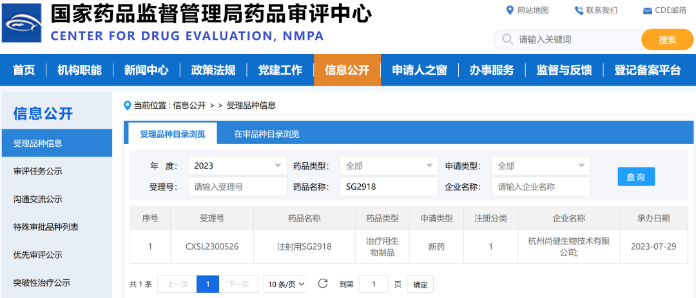Click the 企业名称 column header
696x298 pixels.
tap(568, 218)
